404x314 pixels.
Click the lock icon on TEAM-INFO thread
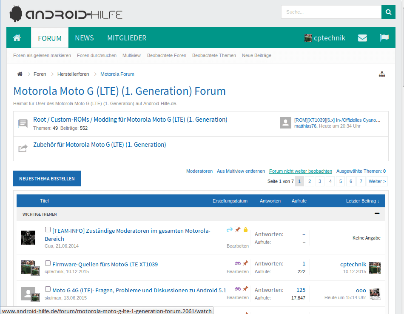pyautogui.click(x=245, y=229)
